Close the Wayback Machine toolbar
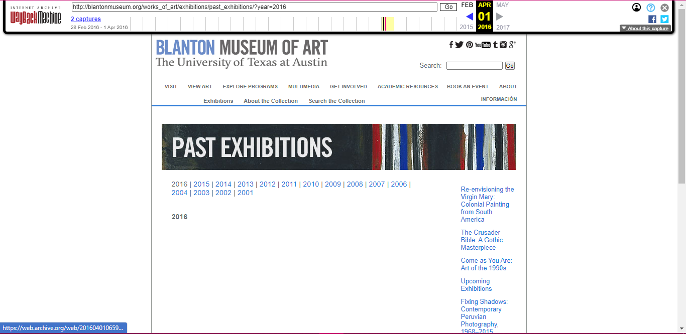 (x=664, y=8)
